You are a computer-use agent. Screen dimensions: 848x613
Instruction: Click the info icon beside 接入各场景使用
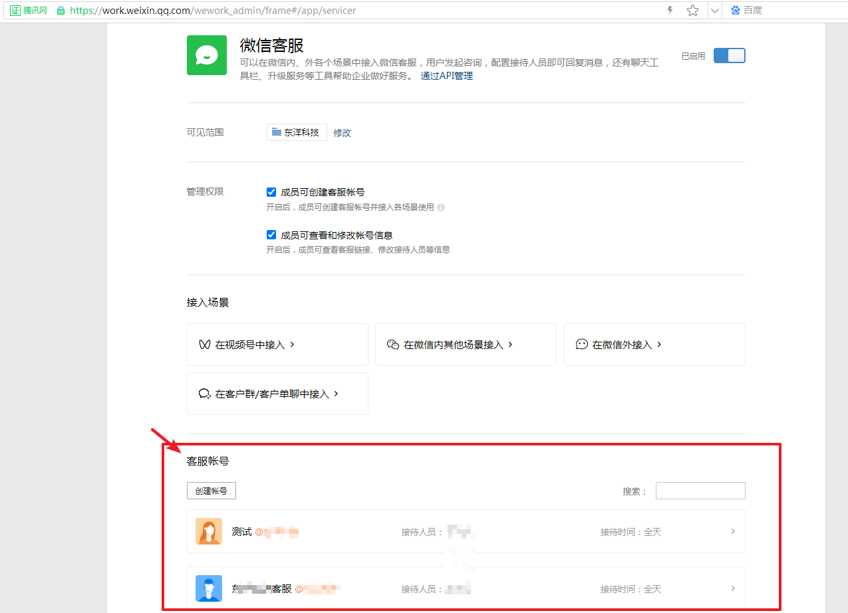(x=441, y=207)
